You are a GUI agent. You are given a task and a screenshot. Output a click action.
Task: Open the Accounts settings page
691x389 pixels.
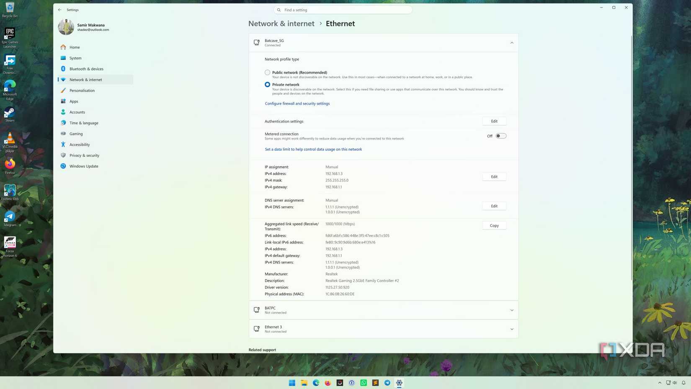click(x=95, y=112)
